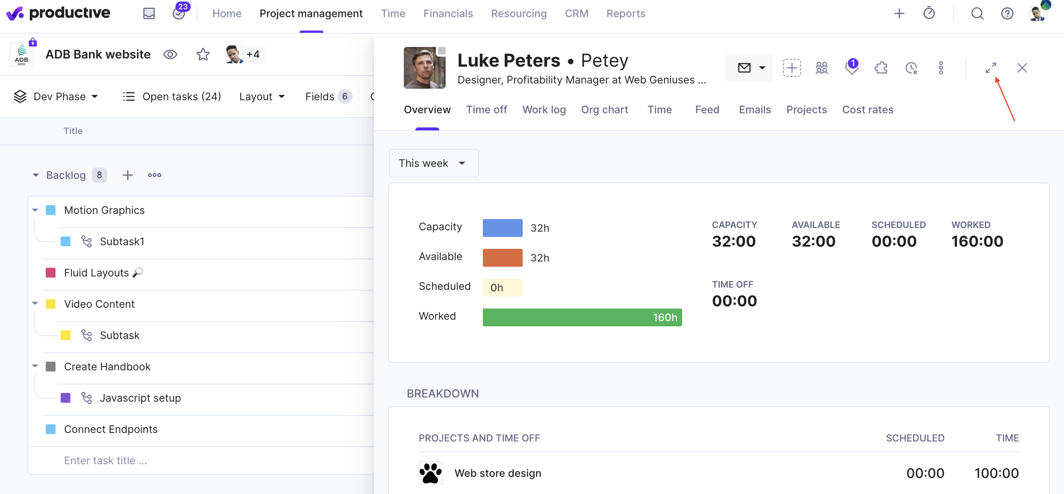The width and height of the screenshot is (1064, 494).
Task: Collapse the Create Handbook task
Action: pos(35,366)
